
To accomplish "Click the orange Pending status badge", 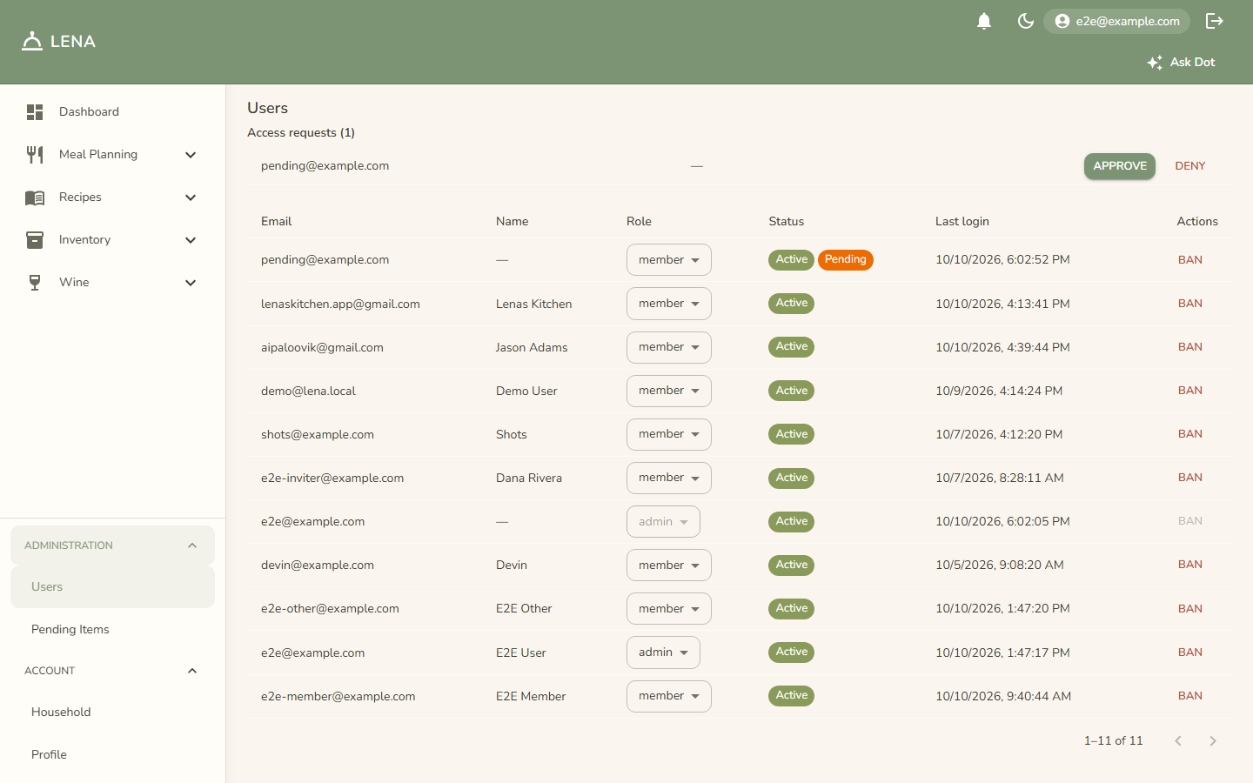I will click(x=845, y=260).
